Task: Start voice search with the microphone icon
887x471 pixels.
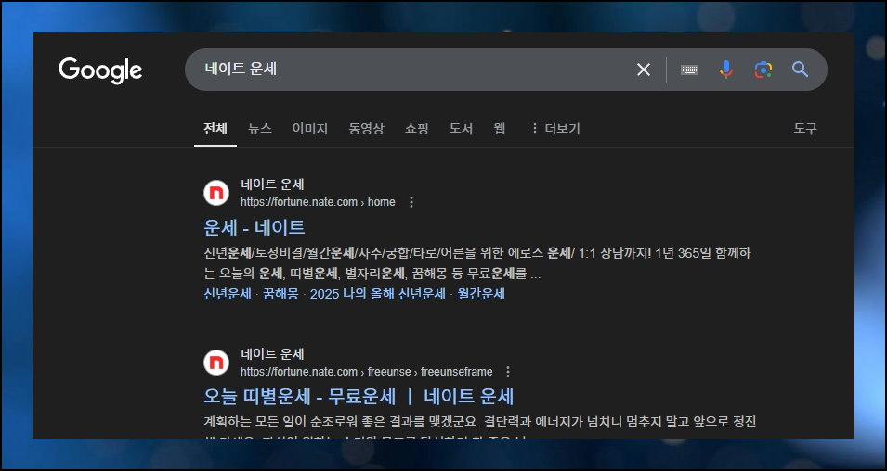Action: pos(725,70)
